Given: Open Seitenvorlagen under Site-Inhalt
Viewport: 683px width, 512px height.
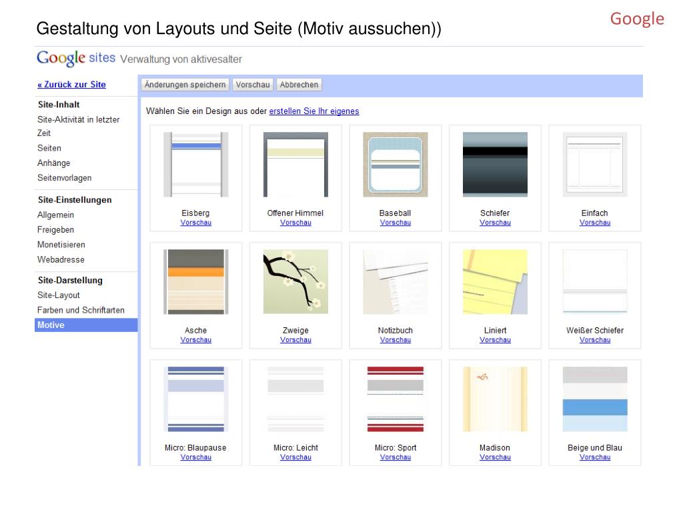Looking at the screenshot, I should pyautogui.click(x=65, y=177).
